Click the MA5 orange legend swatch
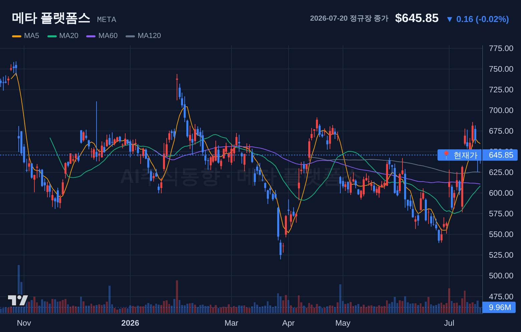This screenshot has height=332, width=521. point(17,36)
